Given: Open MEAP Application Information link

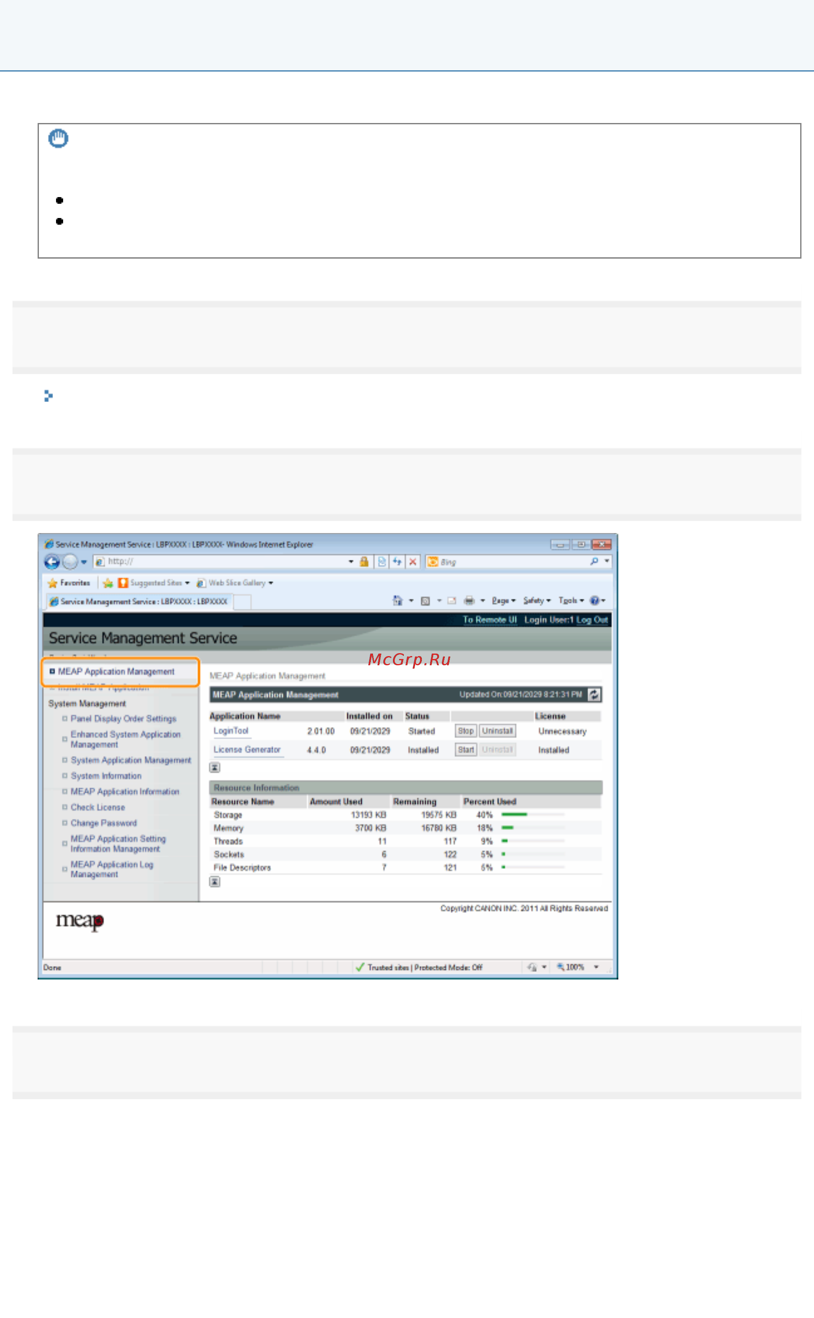Looking at the screenshot, I should point(125,791).
